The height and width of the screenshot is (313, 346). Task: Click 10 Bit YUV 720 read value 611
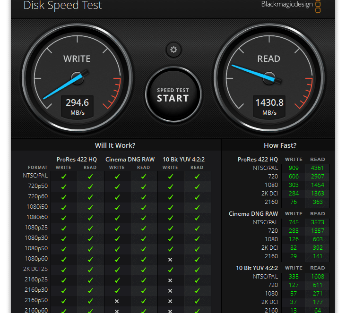[318, 285]
